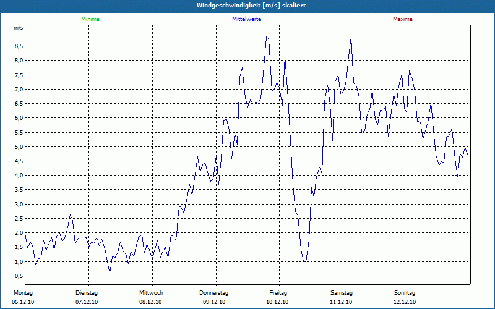The height and width of the screenshot is (309, 495).
Task: Click the 1,0 y-axis value
Action: point(19,261)
